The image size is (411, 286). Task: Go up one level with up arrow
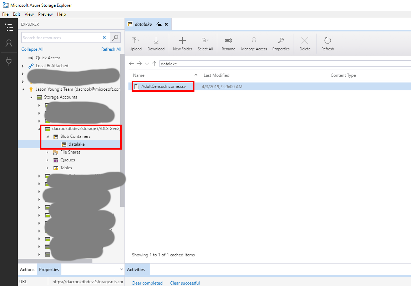pos(154,64)
